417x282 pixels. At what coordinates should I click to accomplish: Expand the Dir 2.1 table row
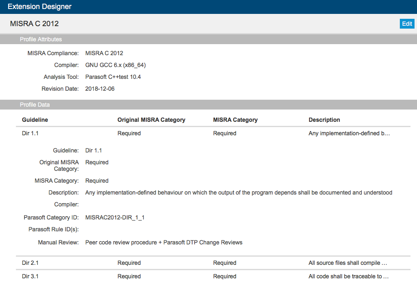(x=213, y=263)
